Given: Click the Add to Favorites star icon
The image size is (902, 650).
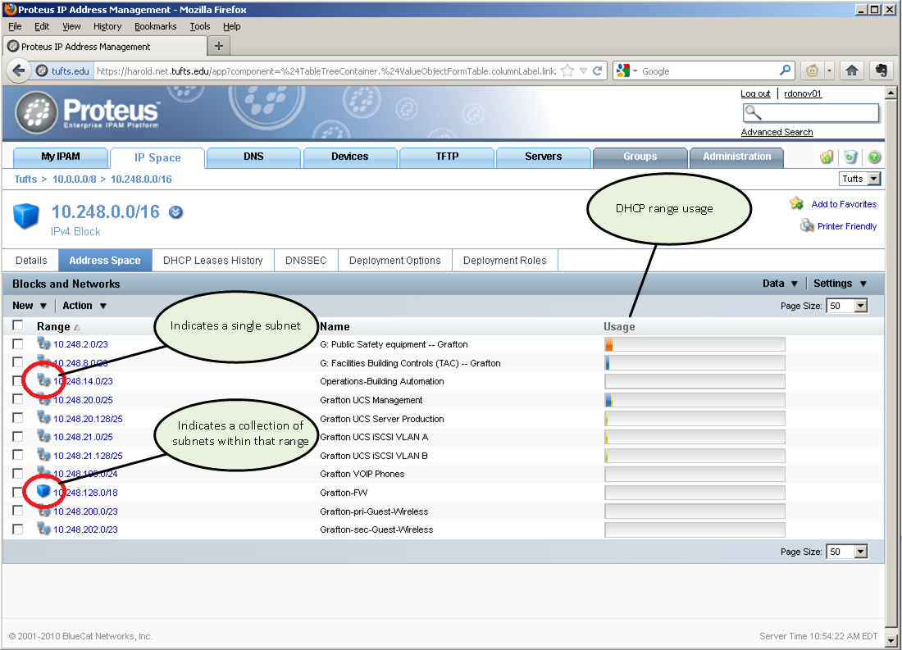Looking at the screenshot, I should pos(797,203).
